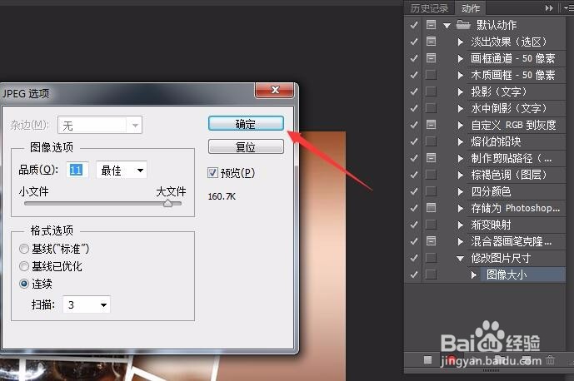Image resolution: width=574 pixels, height=381 pixels.
Task: Select the 混合器画笔克隆 action row
Action: coord(511,241)
